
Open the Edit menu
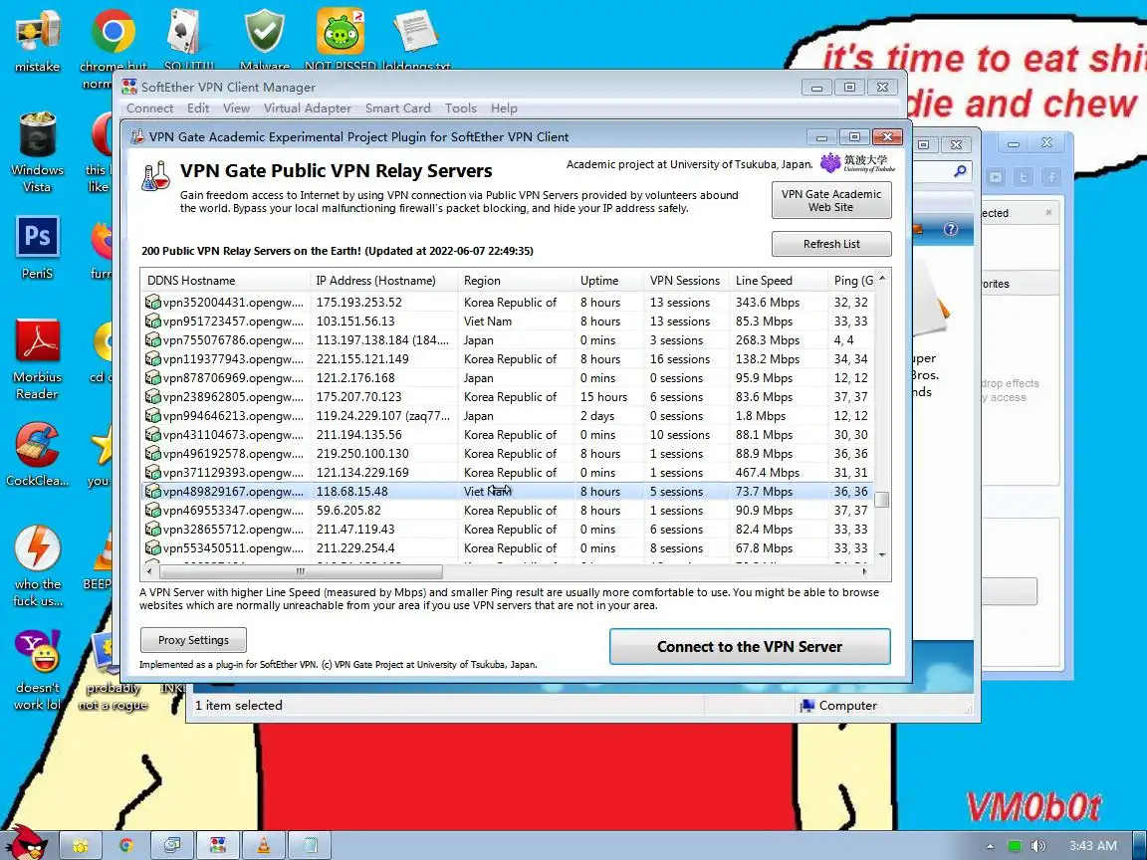tap(197, 108)
